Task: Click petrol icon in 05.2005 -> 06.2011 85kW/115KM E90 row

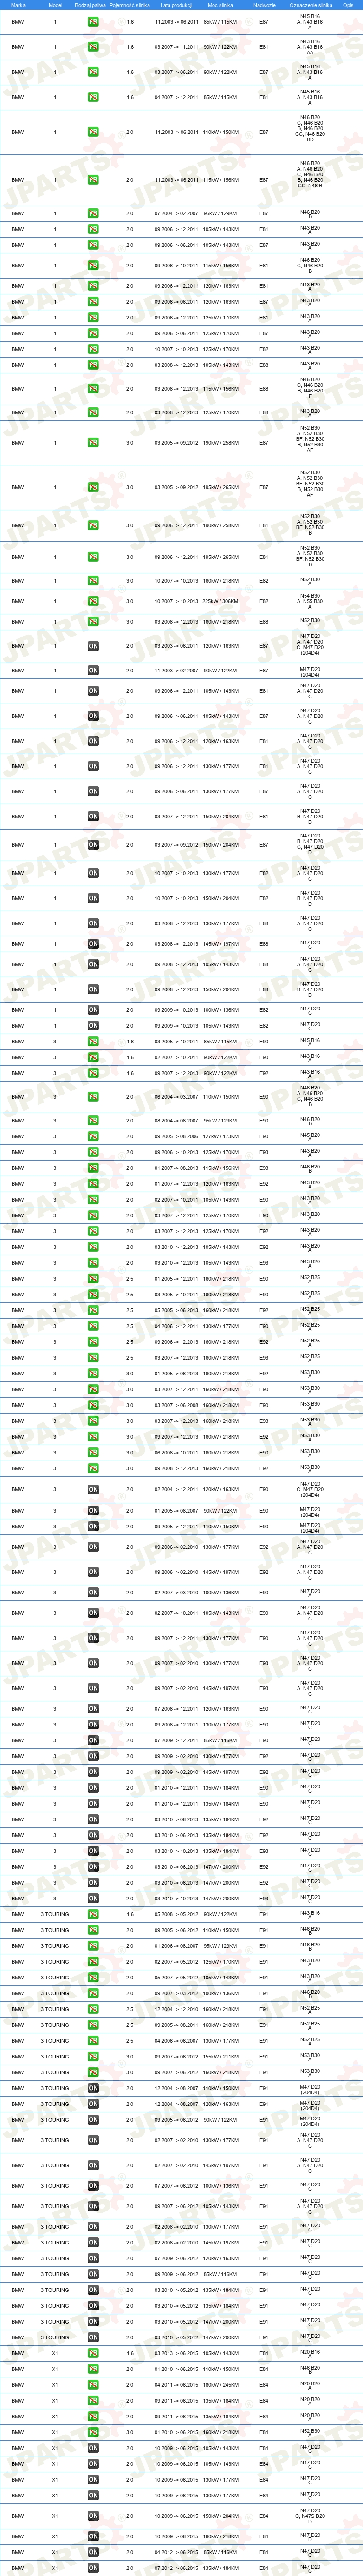Action: (x=93, y=1042)
